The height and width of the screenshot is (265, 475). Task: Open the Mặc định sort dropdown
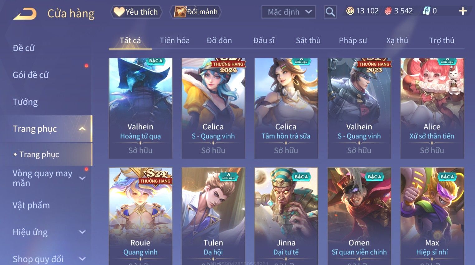click(x=289, y=12)
